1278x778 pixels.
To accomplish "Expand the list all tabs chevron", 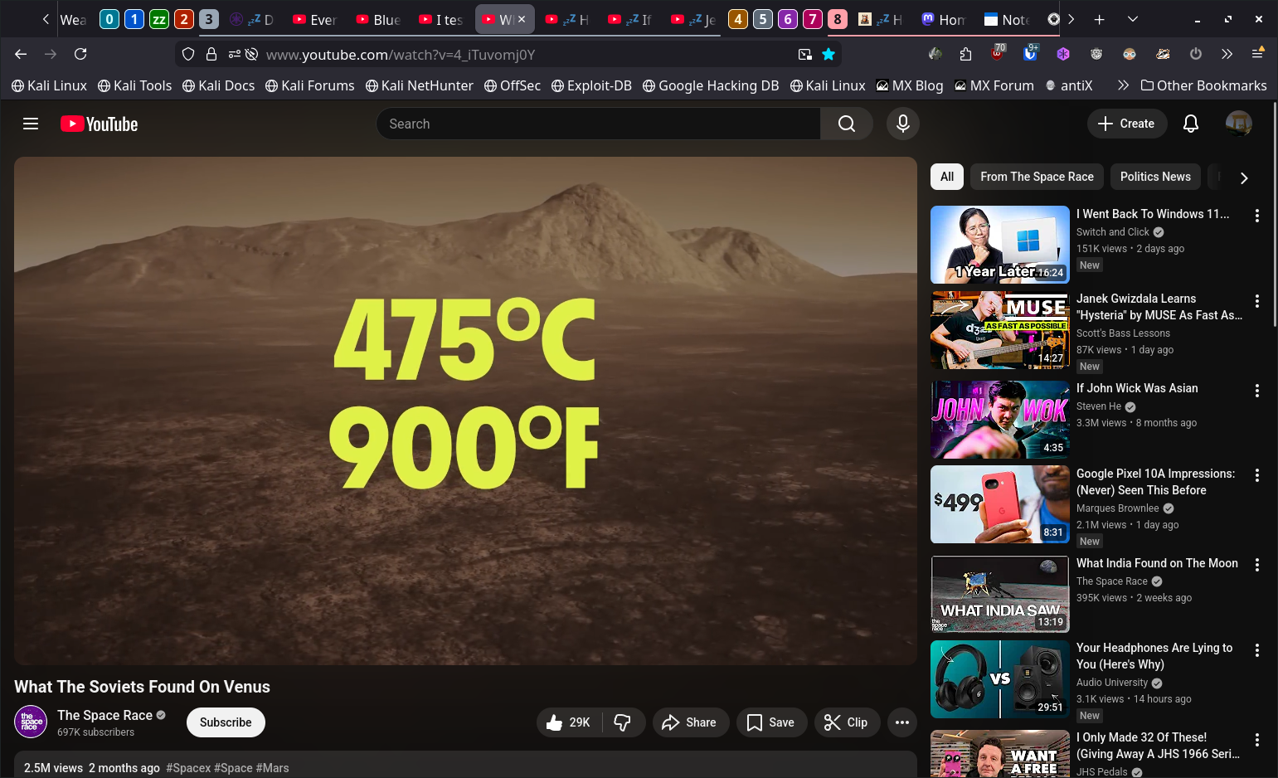I will pyautogui.click(x=1132, y=19).
